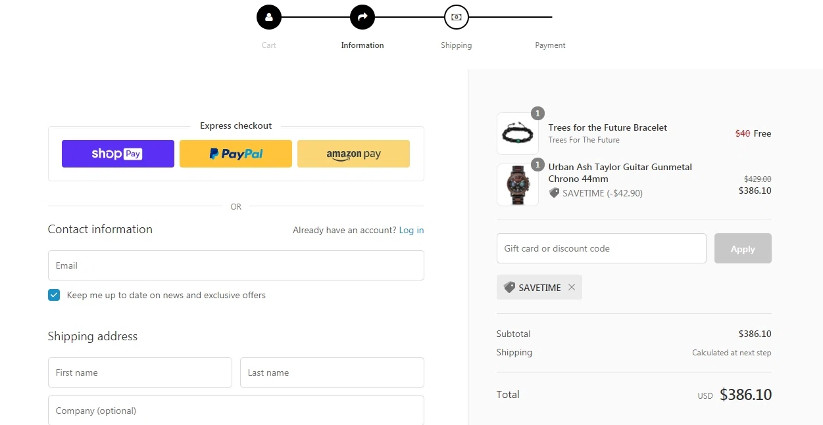Uncheck the news and exclusive offers checkbox
This screenshot has width=823, height=425.
[54, 295]
